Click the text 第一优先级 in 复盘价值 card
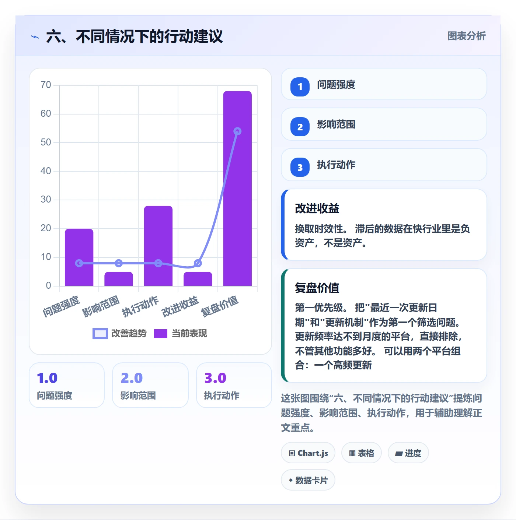The width and height of the screenshot is (516, 520). (x=319, y=308)
